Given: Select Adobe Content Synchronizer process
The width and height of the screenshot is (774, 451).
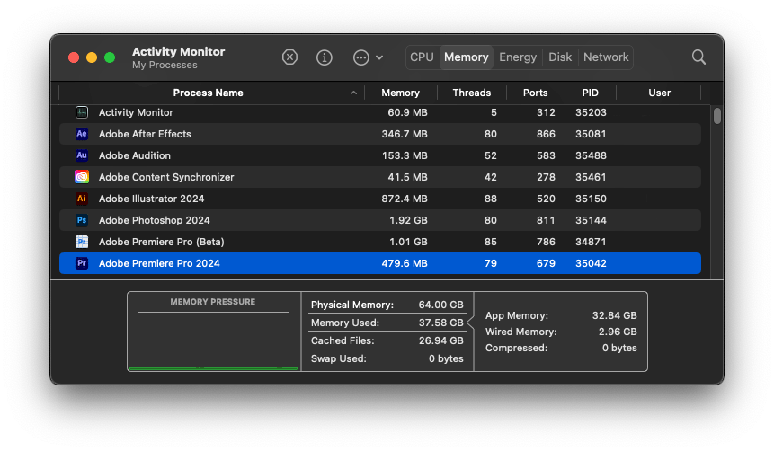Looking at the screenshot, I should (x=380, y=177).
